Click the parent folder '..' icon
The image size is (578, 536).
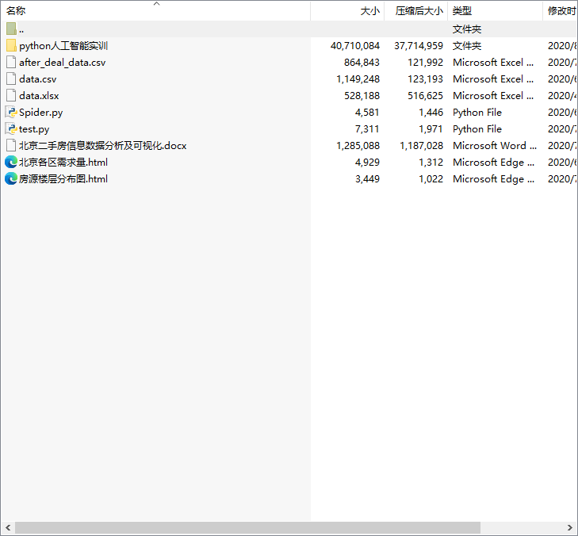point(11,29)
